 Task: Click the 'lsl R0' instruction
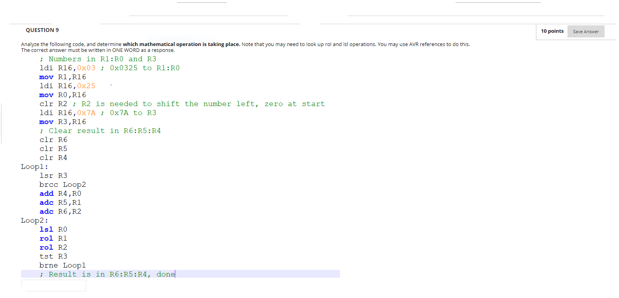53,229
